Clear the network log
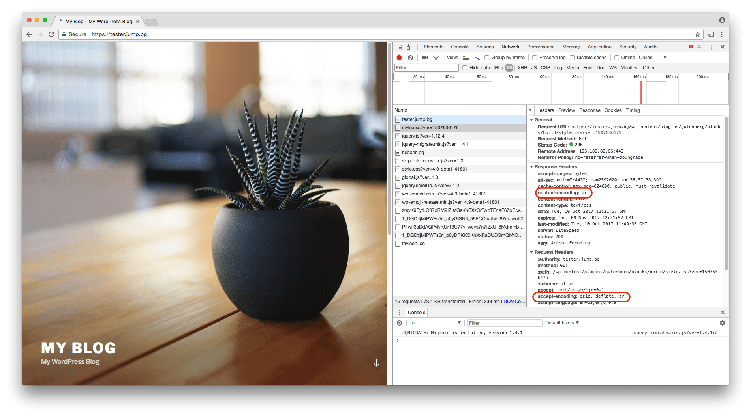The width and height of the screenshot is (751, 417). click(410, 58)
